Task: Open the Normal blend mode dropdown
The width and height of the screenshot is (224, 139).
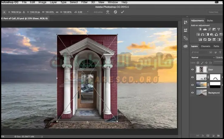Action: (203, 57)
